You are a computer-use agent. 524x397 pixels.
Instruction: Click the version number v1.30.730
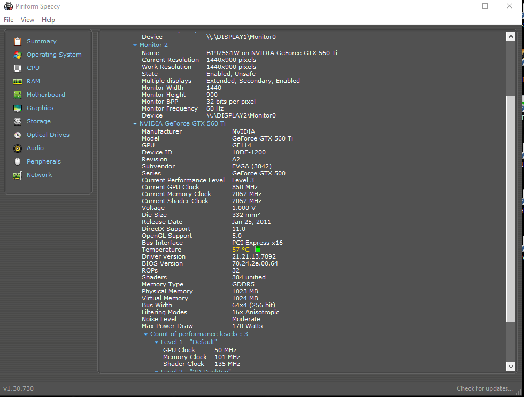pos(18,388)
